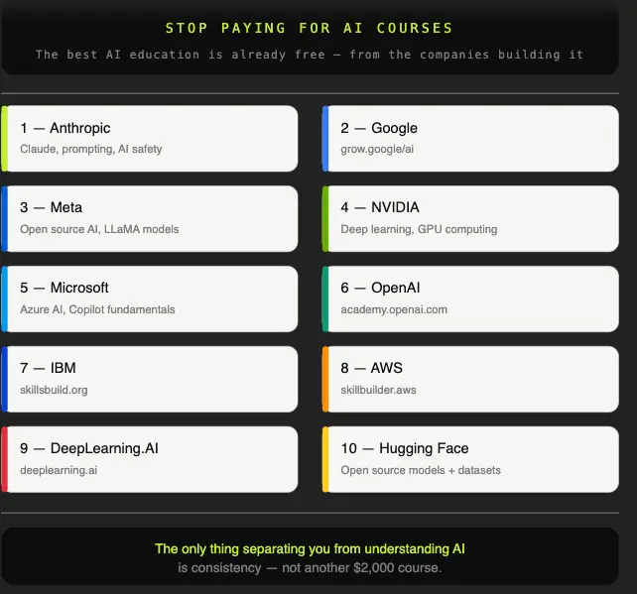The height and width of the screenshot is (594, 637).
Task: Open the skillsbuild.org link
Action: [54, 390]
